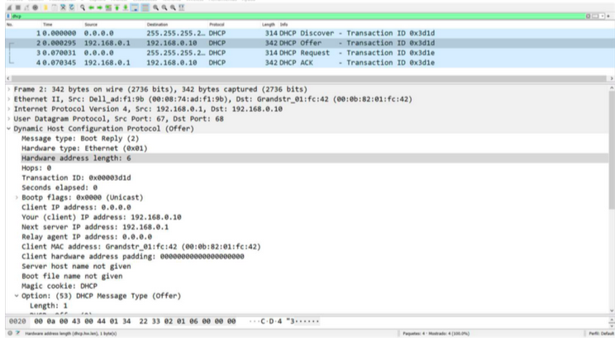Select packet 3 DHCP Request row

[x=310, y=53]
